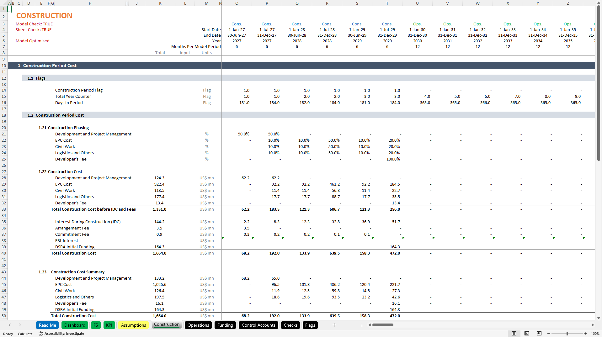Screen dimensions: 602x337
Task: Click Developer's Fee 100.0% cell
Action: 393,159
